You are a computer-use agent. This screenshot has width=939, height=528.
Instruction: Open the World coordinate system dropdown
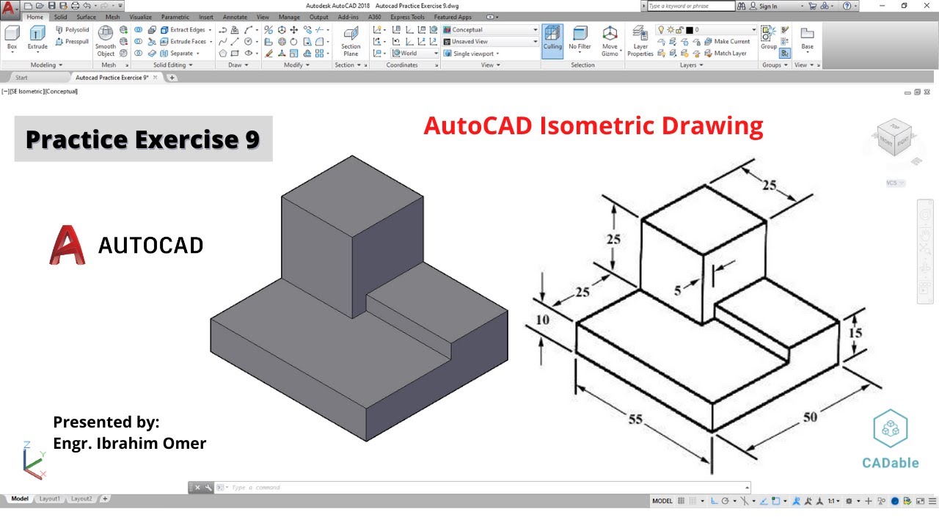[x=436, y=53]
